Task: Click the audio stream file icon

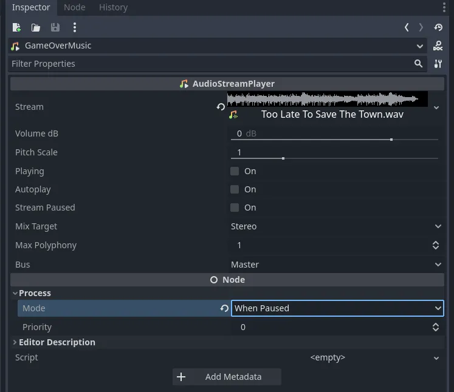Action: coord(233,115)
